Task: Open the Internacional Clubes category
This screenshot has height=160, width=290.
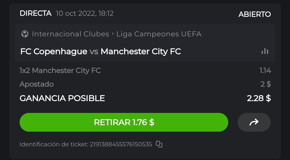Action: pos(70,34)
